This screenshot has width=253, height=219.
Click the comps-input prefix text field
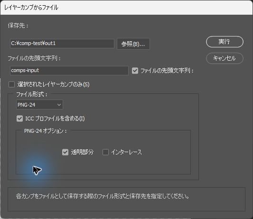point(69,71)
